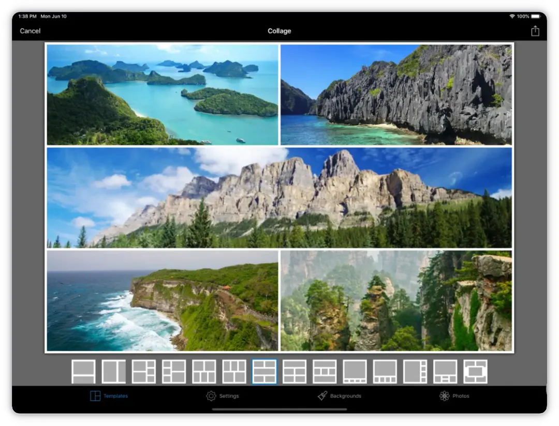Select the highlighted two-one-two row template

click(x=264, y=372)
